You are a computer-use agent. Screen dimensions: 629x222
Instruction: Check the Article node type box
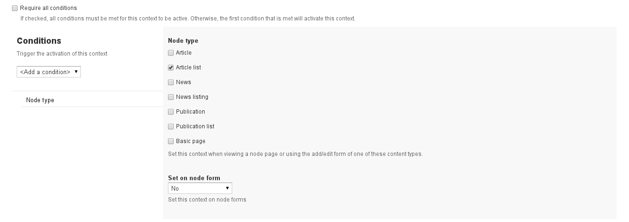point(171,53)
